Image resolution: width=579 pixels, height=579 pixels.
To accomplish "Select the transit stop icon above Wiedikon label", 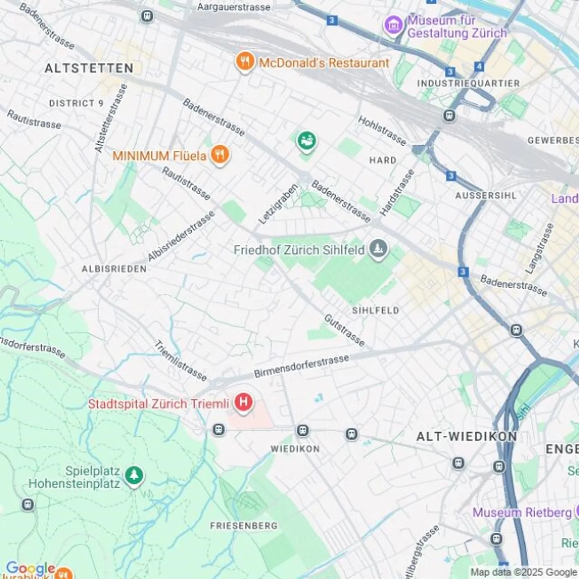I will coord(303,431).
